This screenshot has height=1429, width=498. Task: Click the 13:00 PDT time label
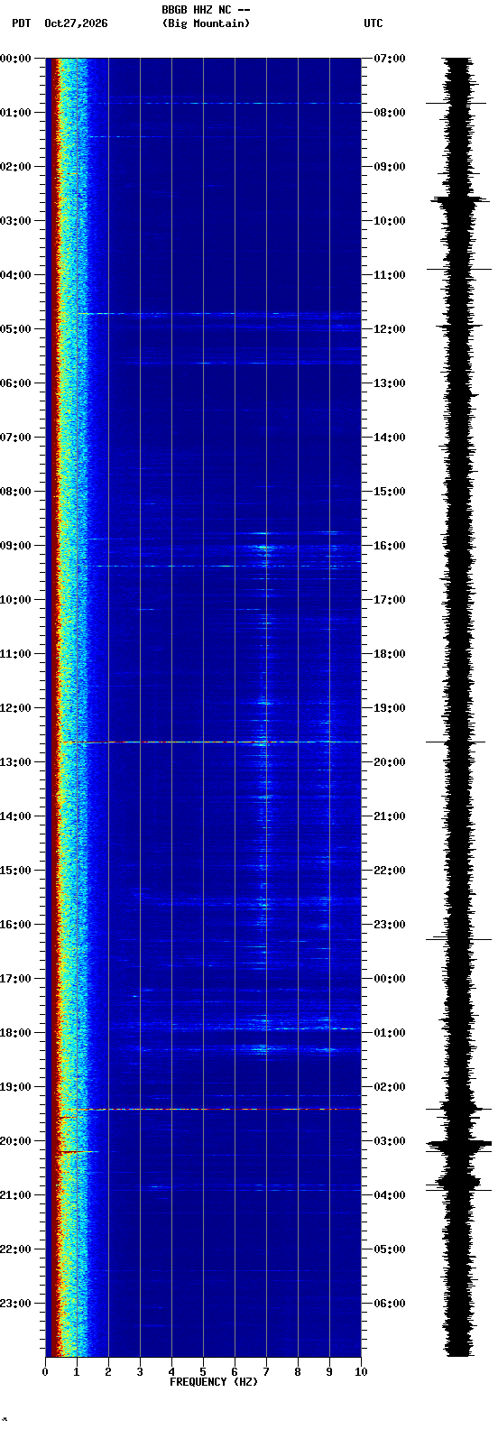15,762
